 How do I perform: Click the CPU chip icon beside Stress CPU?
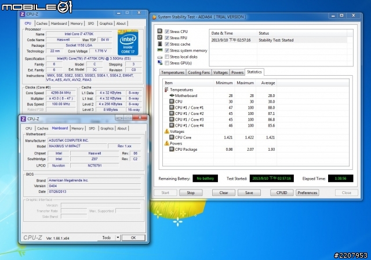click(x=160, y=31)
